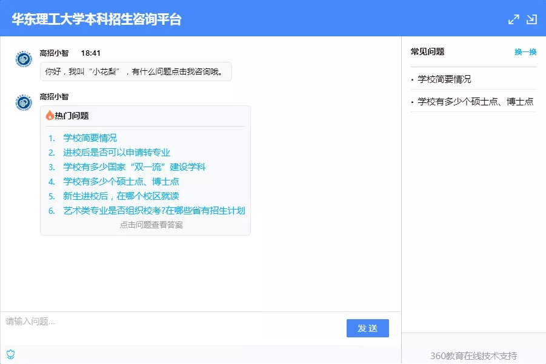
Task: Select hot question 进校后是否可以申请转专业
Action: (116, 153)
